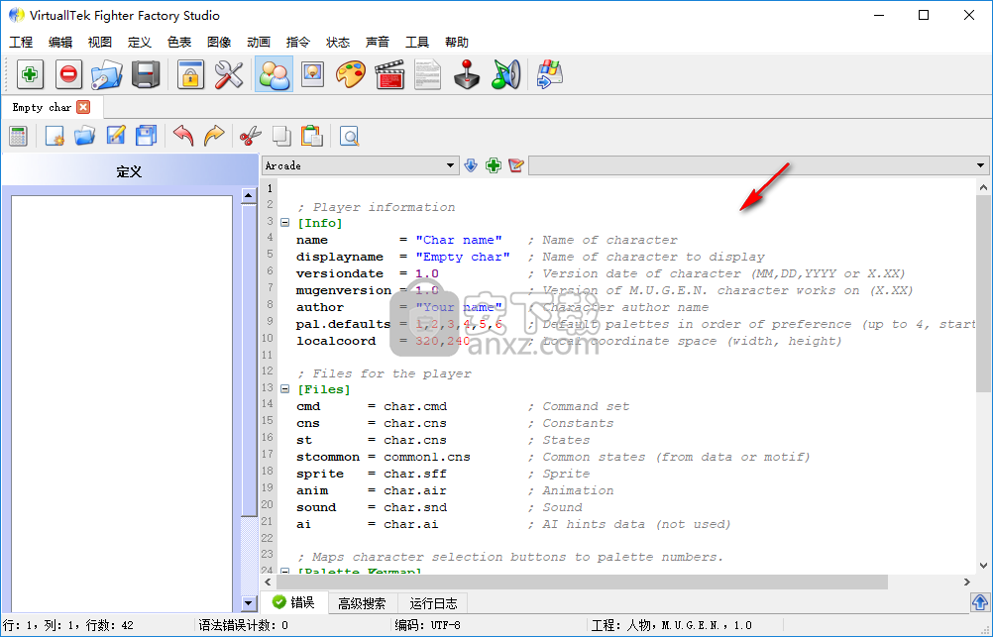The image size is (993, 637).
Task: Open the 动画 menu
Action: click(259, 42)
